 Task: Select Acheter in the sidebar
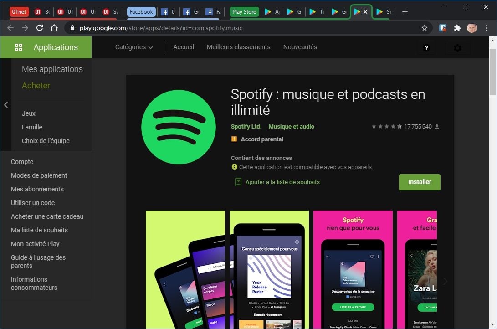click(x=36, y=86)
